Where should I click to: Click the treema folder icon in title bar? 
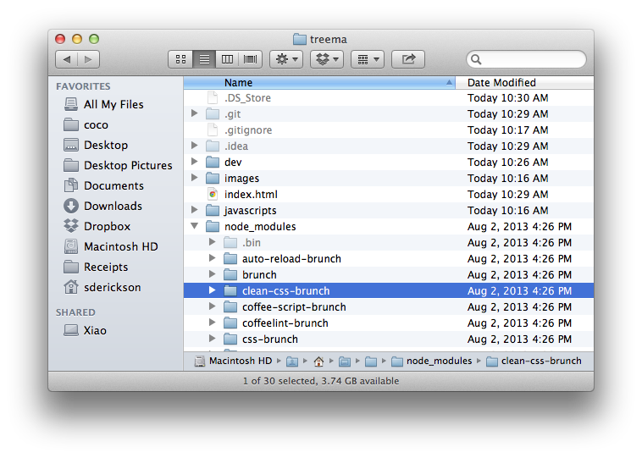pos(300,39)
